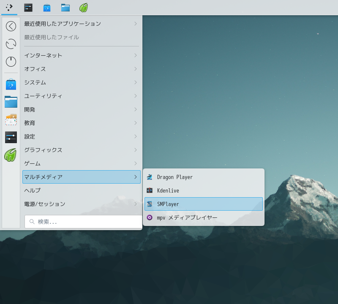Open the KDE application launcher icon

pos(9,8)
